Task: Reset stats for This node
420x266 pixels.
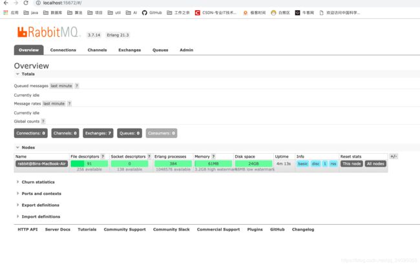Action: coord(352,164)
